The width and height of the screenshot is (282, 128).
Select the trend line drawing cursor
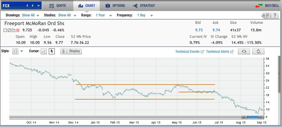pyautogui.click(x=44, y=51)
